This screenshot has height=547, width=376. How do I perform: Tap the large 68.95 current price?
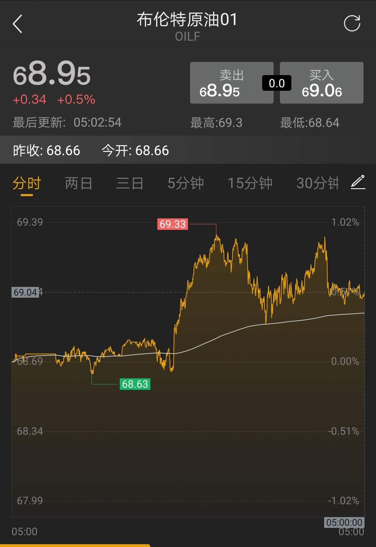(x=52, y=74)
